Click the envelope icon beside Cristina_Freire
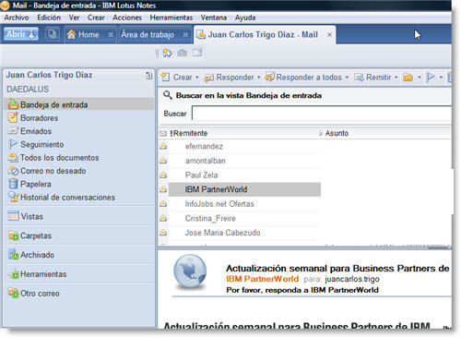The image size is (461, 338). click(163, 218)
